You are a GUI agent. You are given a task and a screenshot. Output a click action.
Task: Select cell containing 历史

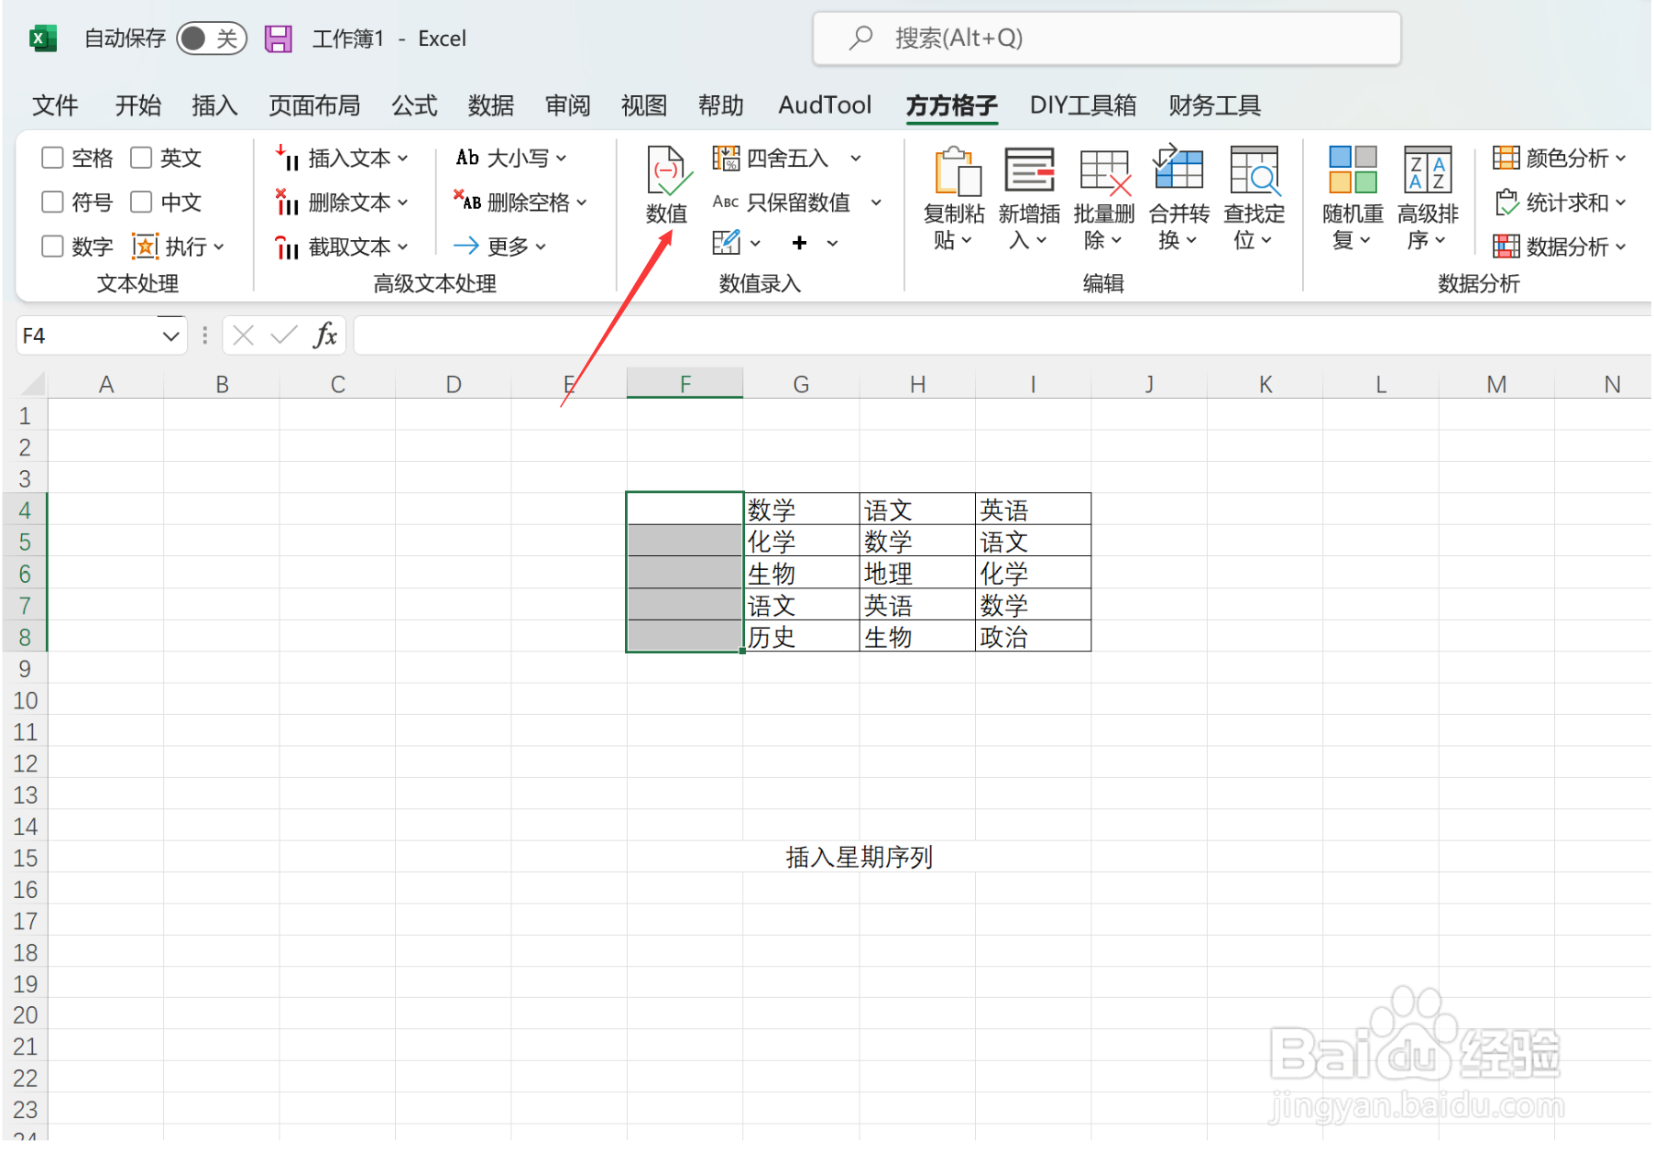(x=801, y=636)
